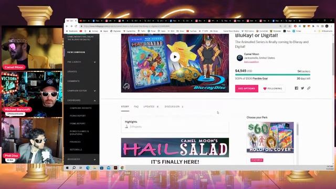Click the Featured perk badge

tap(257, 160)
